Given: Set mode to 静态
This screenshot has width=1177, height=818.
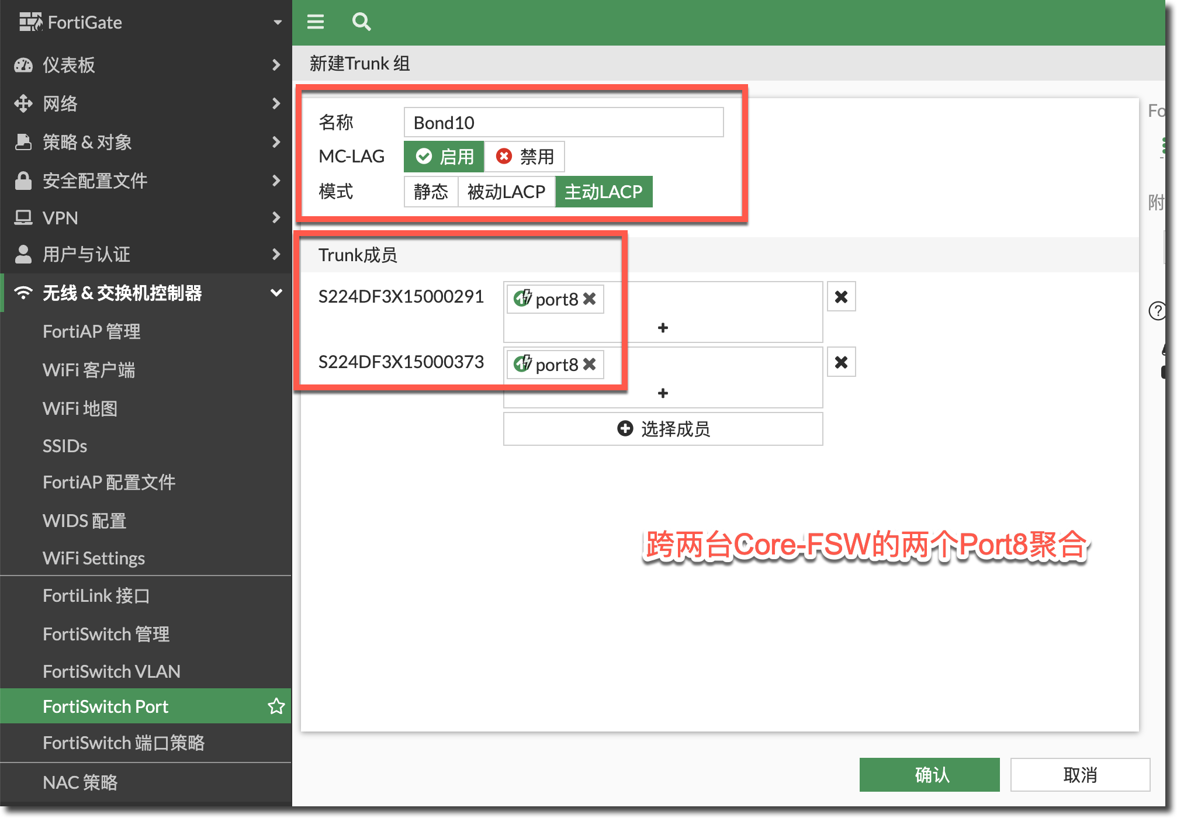Looking at the screenshot, I should pyautogui.click(x=431, y=192).
